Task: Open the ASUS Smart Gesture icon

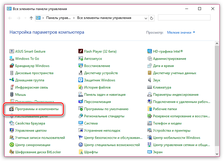Action: click(12, 51)
